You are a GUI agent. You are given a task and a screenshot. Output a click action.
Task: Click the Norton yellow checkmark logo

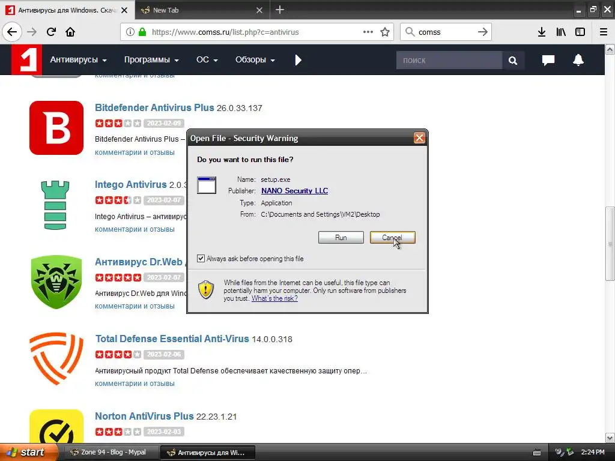click(x=56, y=426)
